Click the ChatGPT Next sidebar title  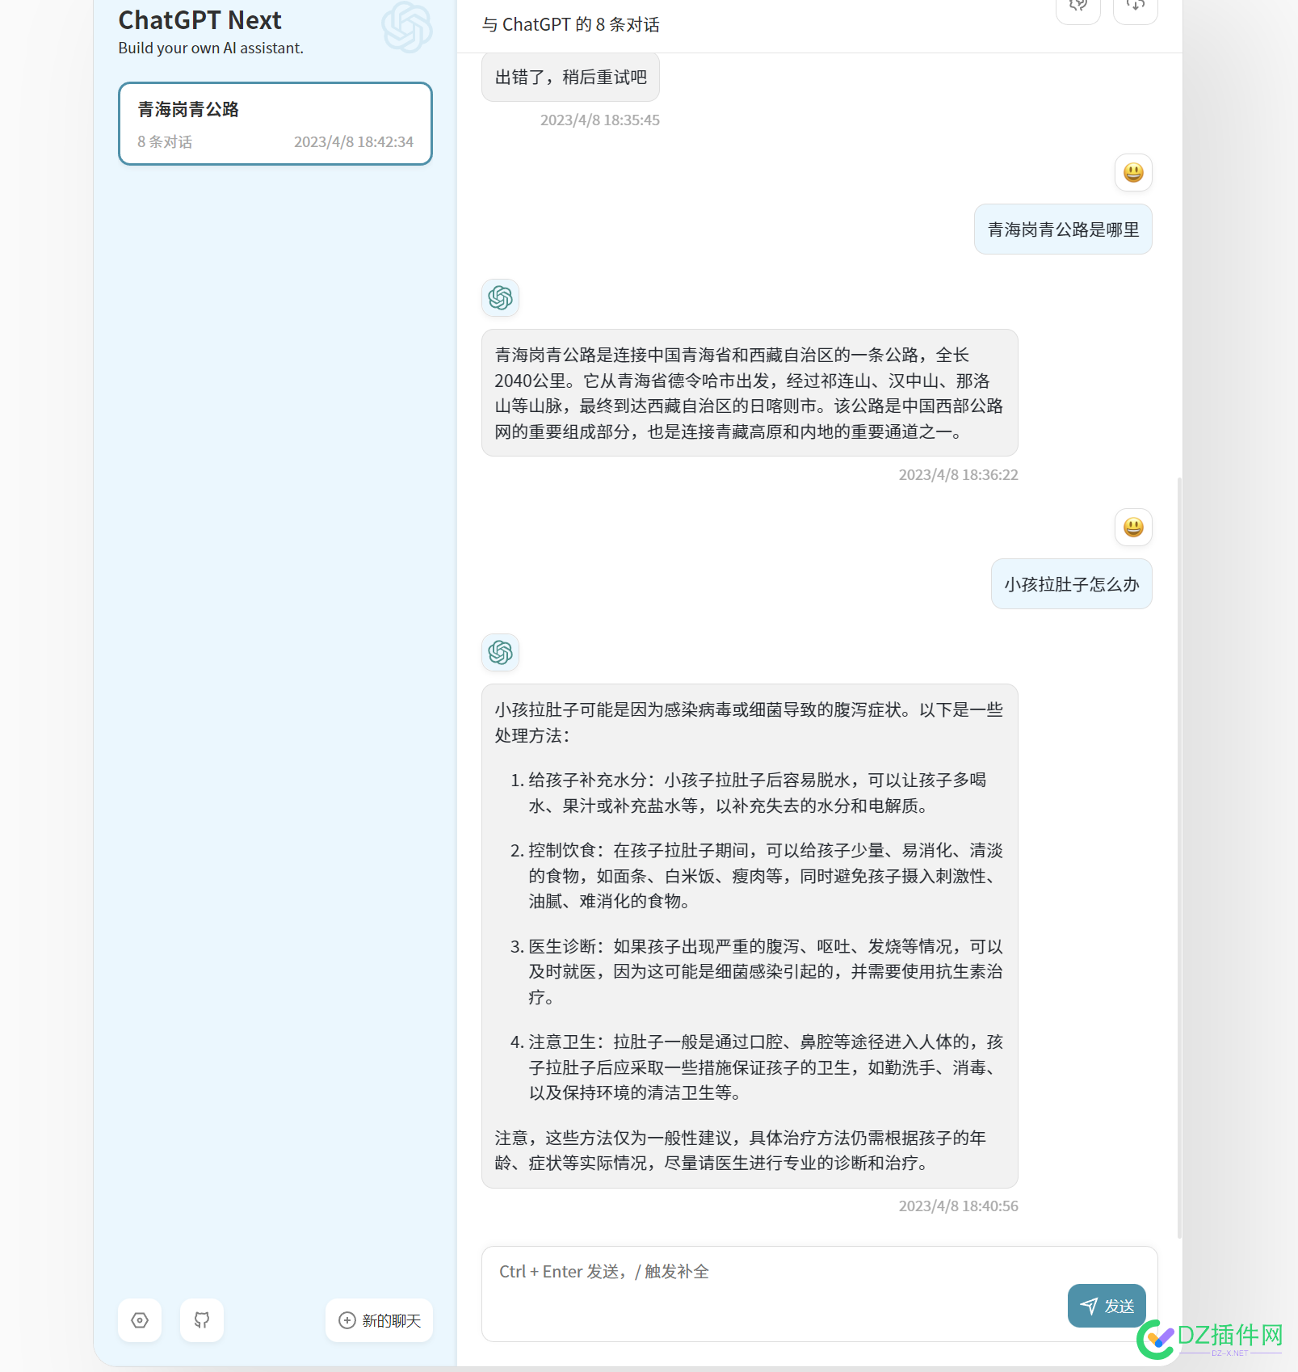[x=200, y=20]
